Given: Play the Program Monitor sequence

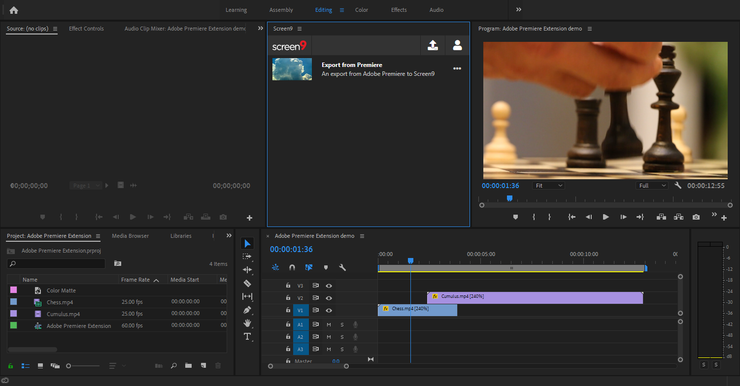Looking at the screenshot, I should point(606,217).
